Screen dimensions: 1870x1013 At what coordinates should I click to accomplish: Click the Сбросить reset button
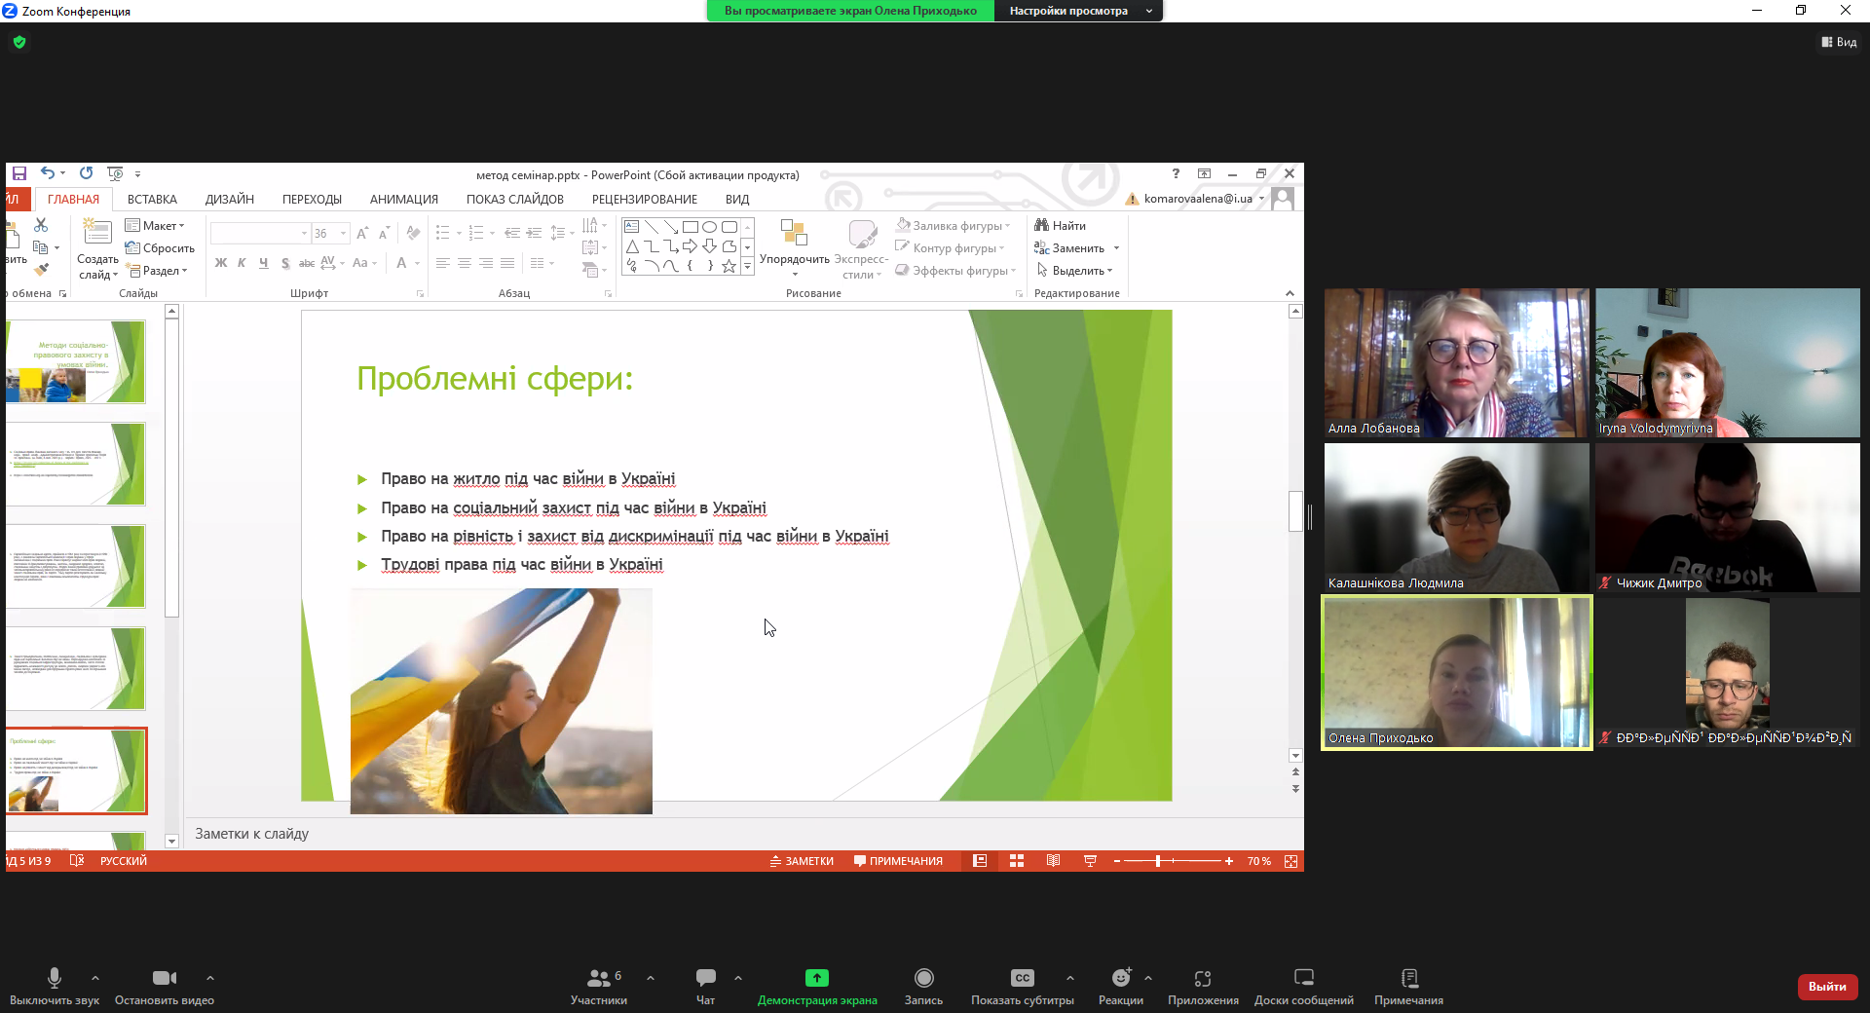click(160, 248)
